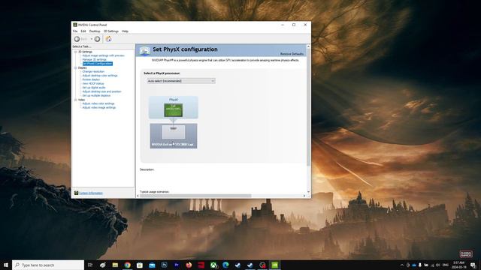Collapse the Display tree node
481x270 pixels.
tap(75, 67)
